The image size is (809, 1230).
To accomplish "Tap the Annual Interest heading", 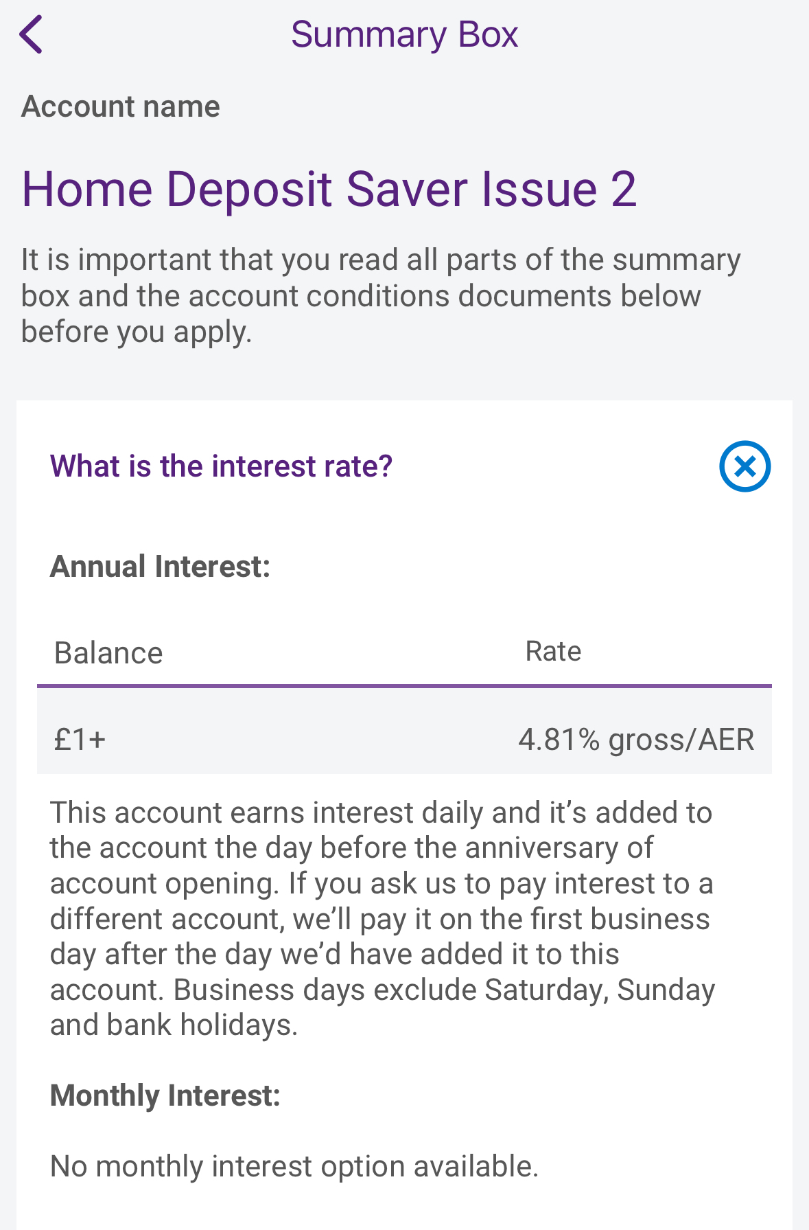I will click(161, 567).
